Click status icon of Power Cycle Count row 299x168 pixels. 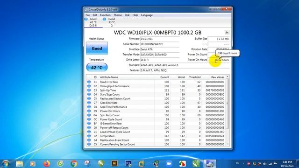pyautogui.click(x=89, y=119)
